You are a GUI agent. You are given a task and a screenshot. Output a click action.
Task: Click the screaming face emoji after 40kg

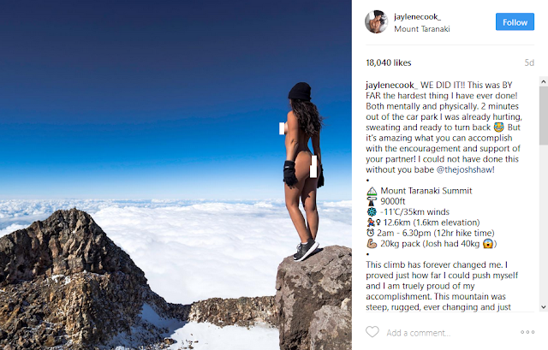(x=488, y=244)
